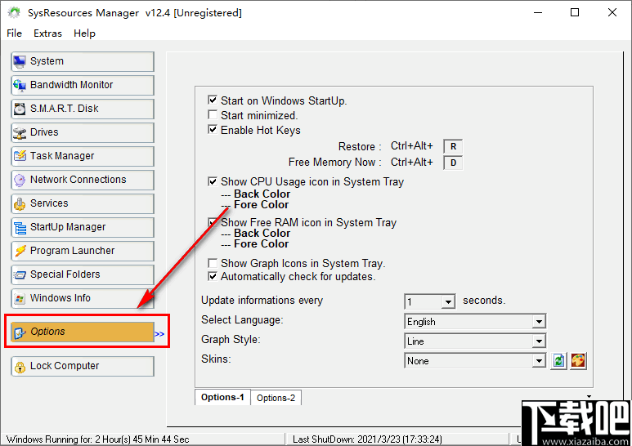This screenshot has width=632, height=446.
Task: Click the Last ShutDown status bar entry
Action: pos(367,439)
